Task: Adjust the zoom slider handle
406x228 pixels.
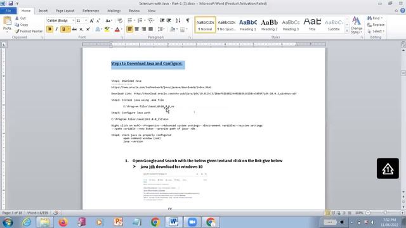Action: (x=385, y=213)
